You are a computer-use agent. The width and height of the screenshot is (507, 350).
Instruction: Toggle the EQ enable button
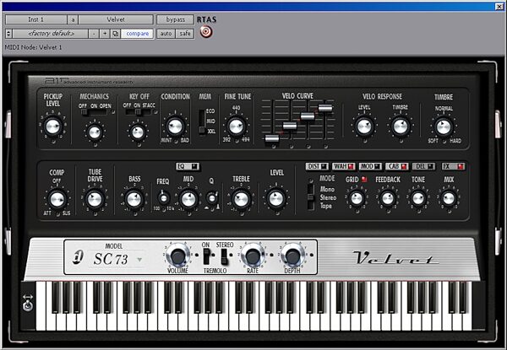tap(188, 166)
